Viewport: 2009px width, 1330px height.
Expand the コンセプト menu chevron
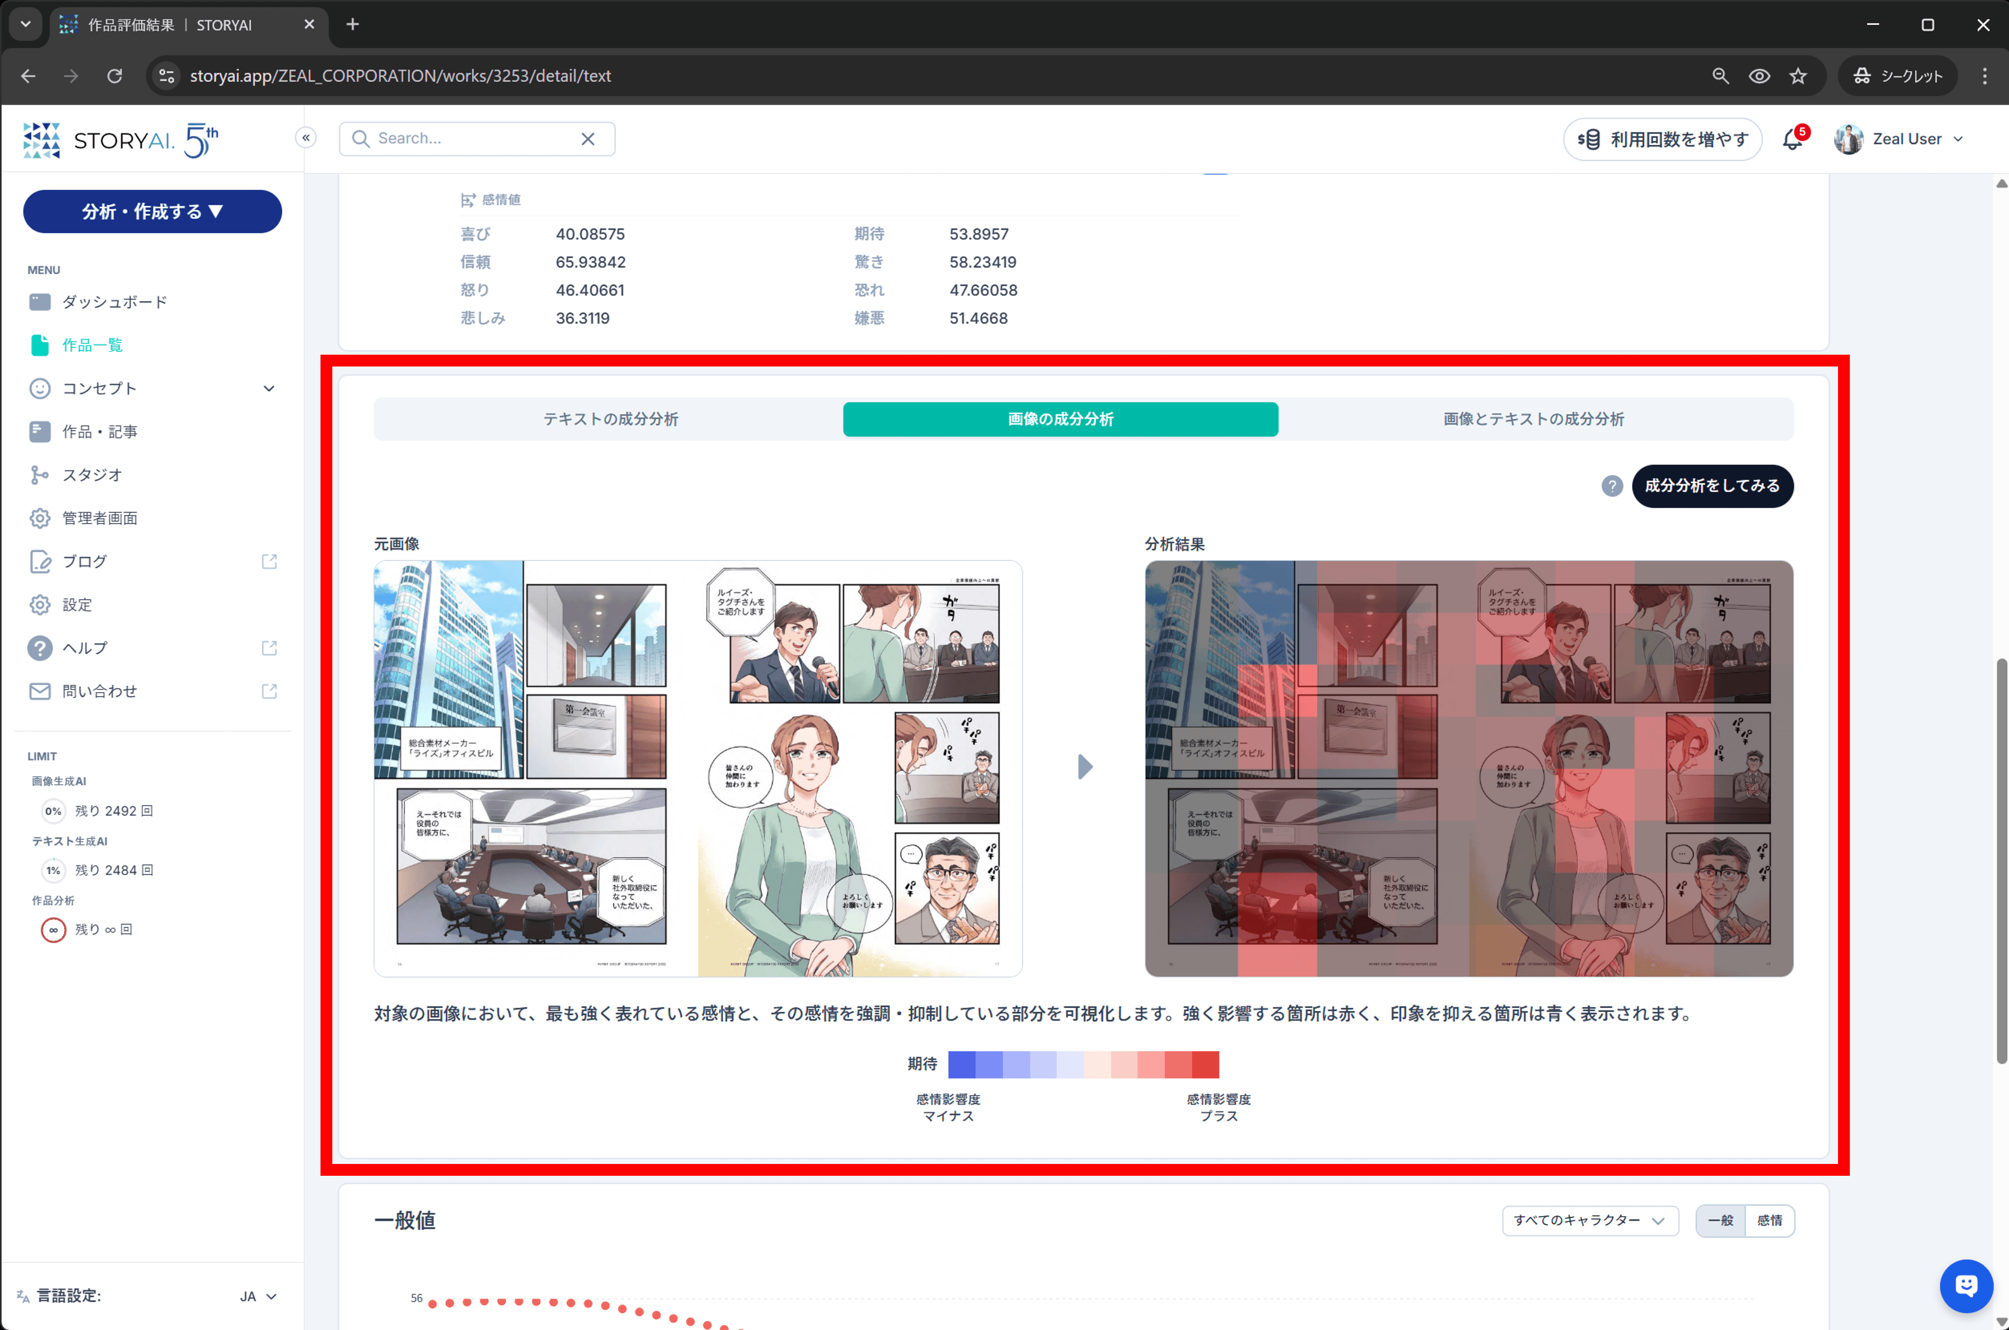pyautogui.click(x=269, y=389)
